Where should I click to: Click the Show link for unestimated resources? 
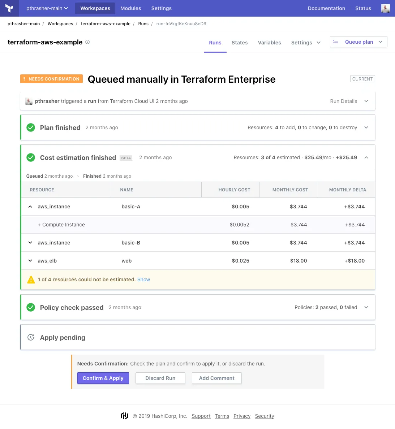[143, 279]
